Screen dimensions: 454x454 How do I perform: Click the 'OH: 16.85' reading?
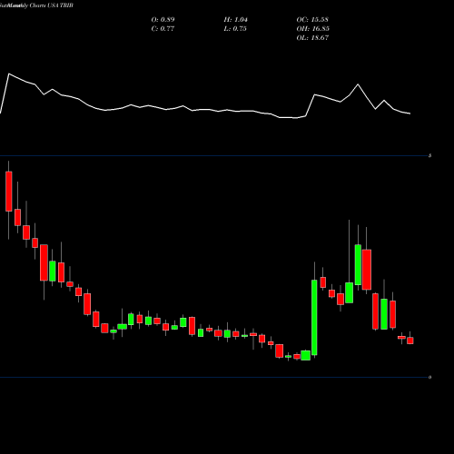312,29
